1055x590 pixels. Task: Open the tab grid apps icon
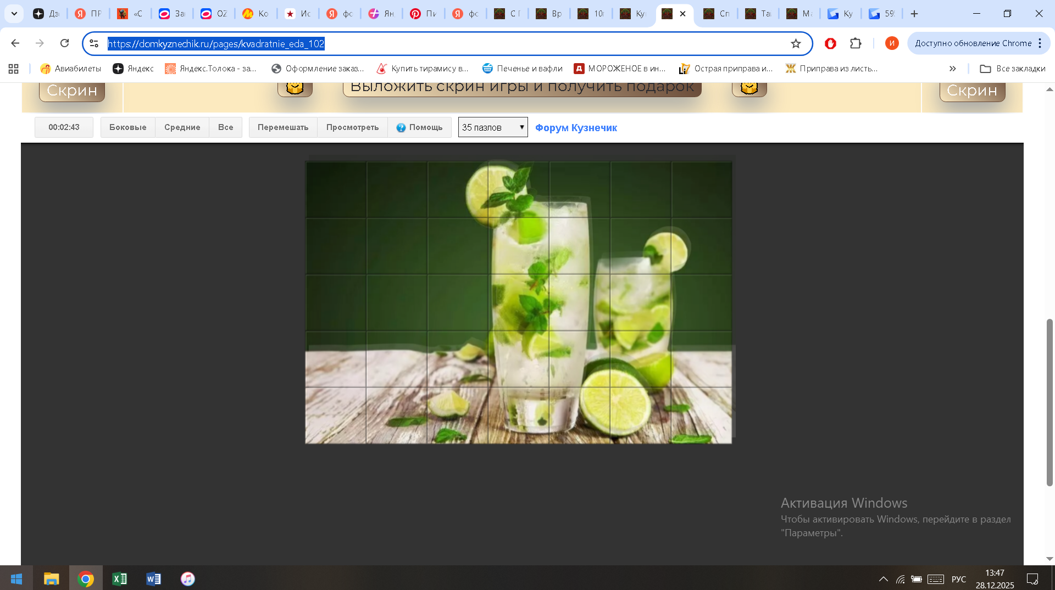(14, 69)
